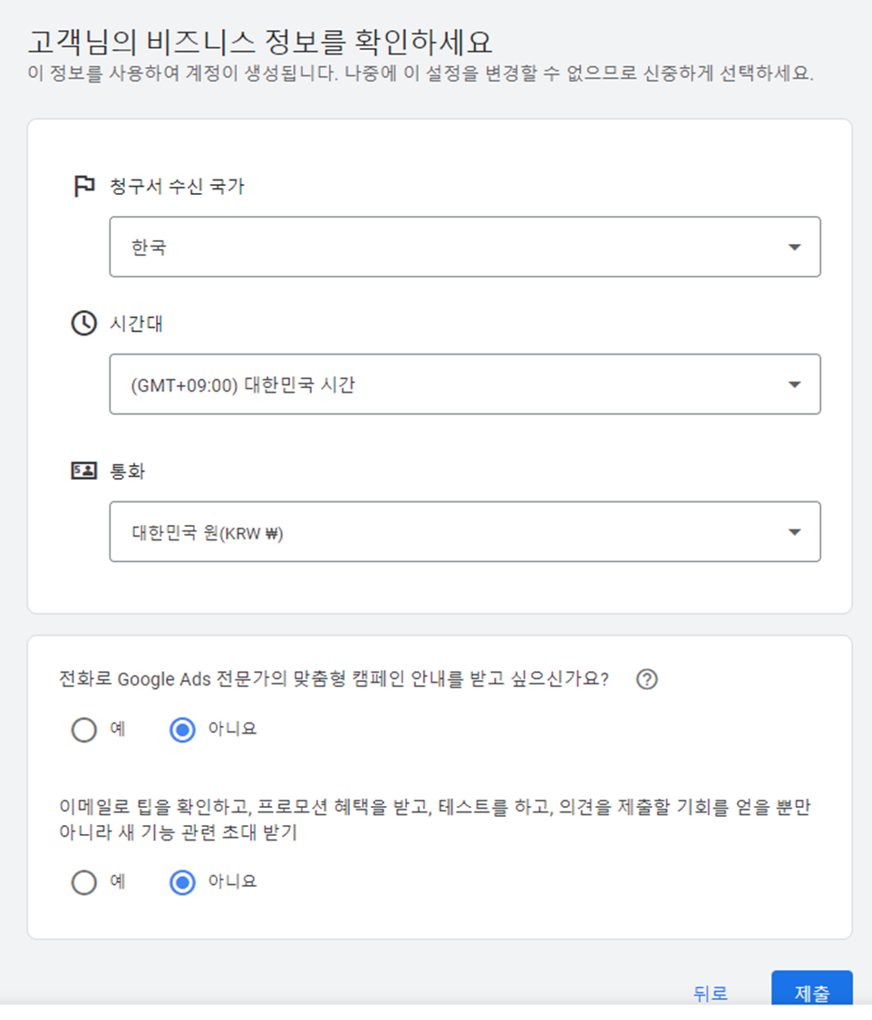Select 아니요 for email tips and promotions

[182, 882]
